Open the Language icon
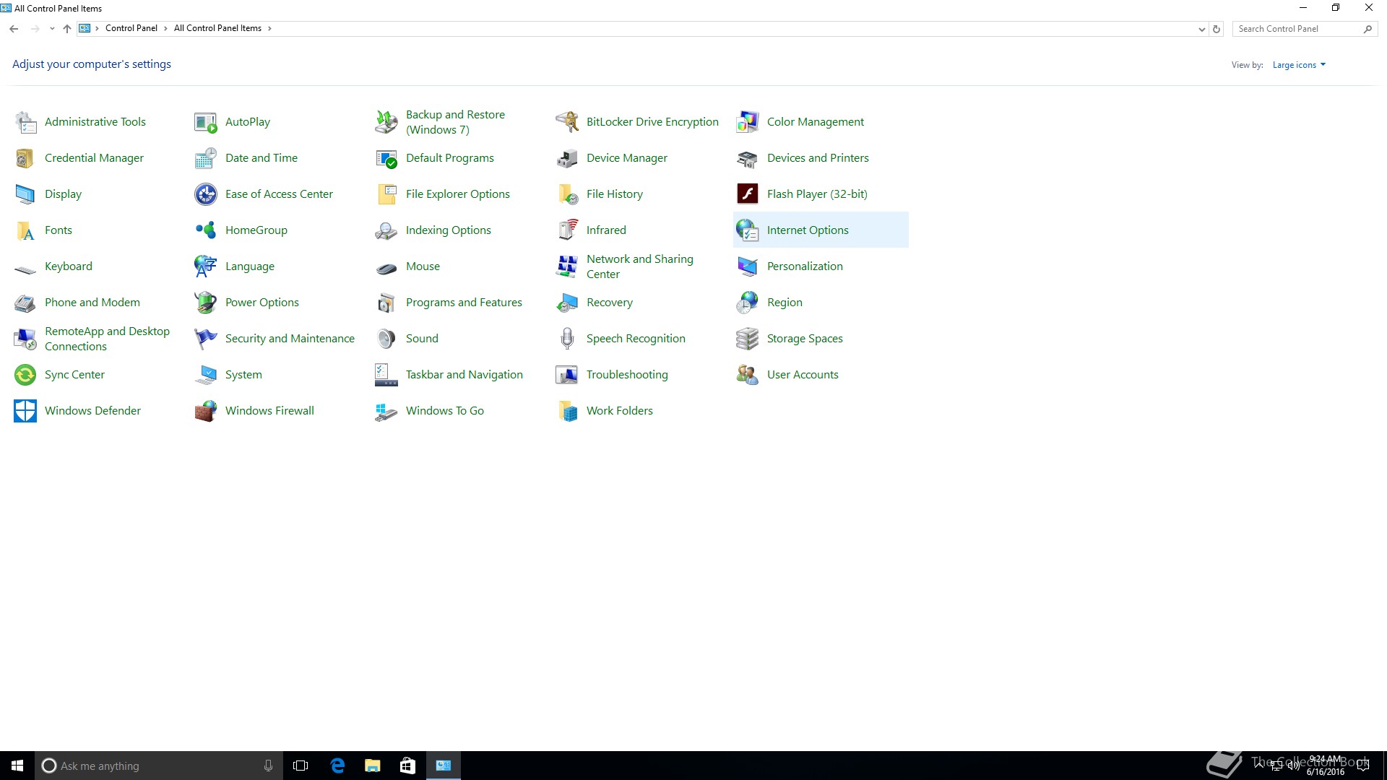The image size is (1387, 780). click(206, 266)
